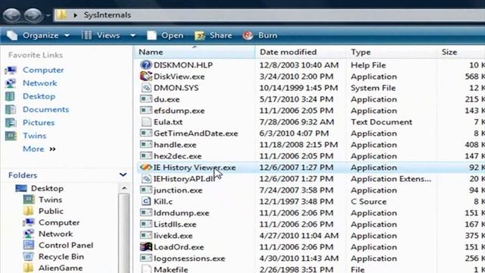
Task: Click the Forward navigation arrow
Action: (x=33, y=15)
